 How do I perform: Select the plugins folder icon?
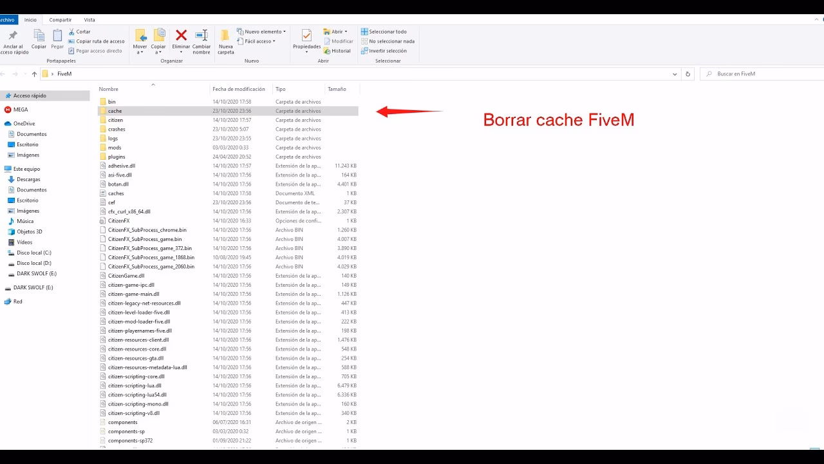tap(103, 157)
